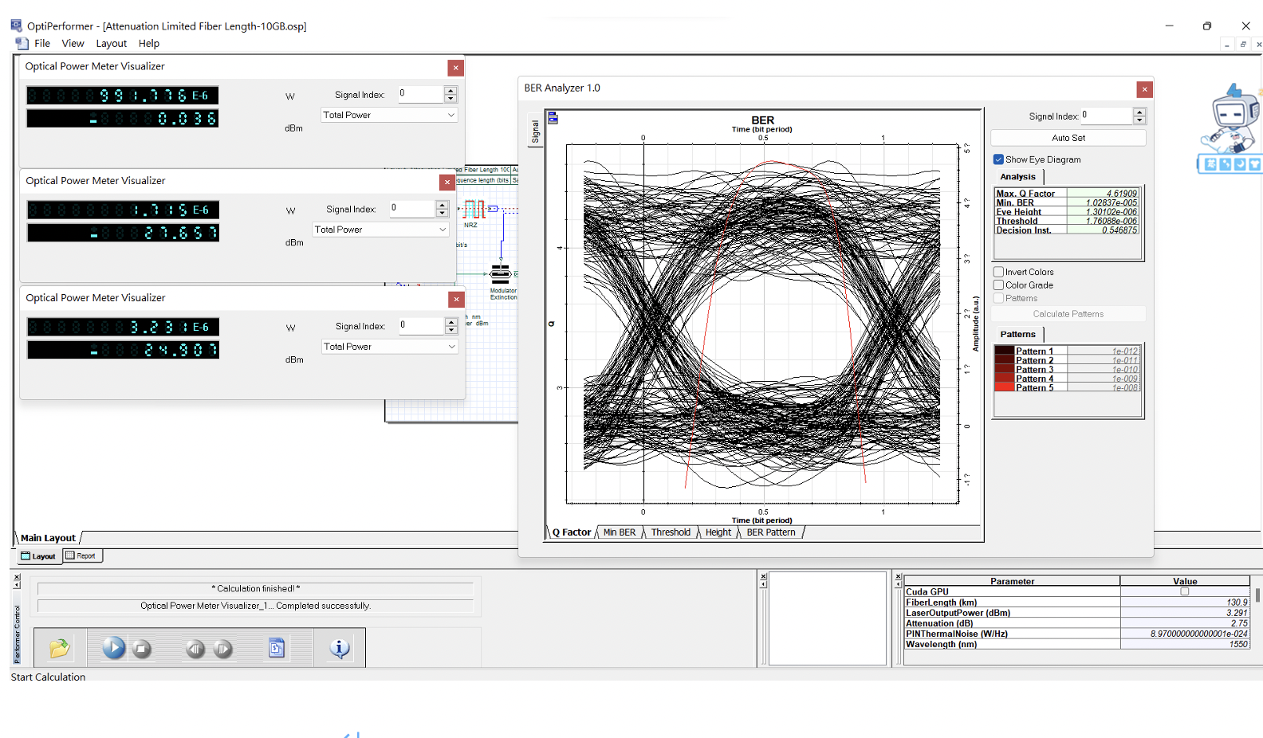Decrease Signal Index in BER Analyzer
Image resolution: width=1263 pixels, height=738 pixels.
1139,120
